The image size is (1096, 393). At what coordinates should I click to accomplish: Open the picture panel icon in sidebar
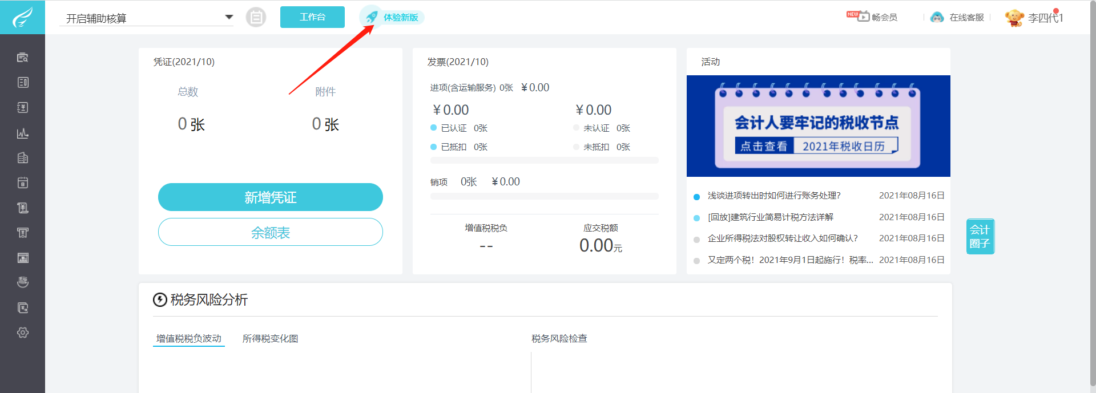click(x=23, y=258)
